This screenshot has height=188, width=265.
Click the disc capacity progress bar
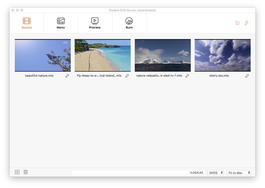(128, 172)
